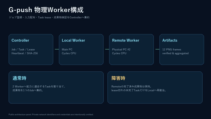Select 'Remoteの完了済み成果物は保持。' line
Viewport: 211px width, 119px height.
tap(131, 86)
